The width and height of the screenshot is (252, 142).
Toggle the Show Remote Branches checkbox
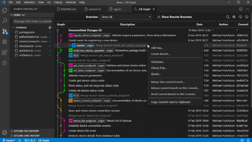click(x=159, y=17)
